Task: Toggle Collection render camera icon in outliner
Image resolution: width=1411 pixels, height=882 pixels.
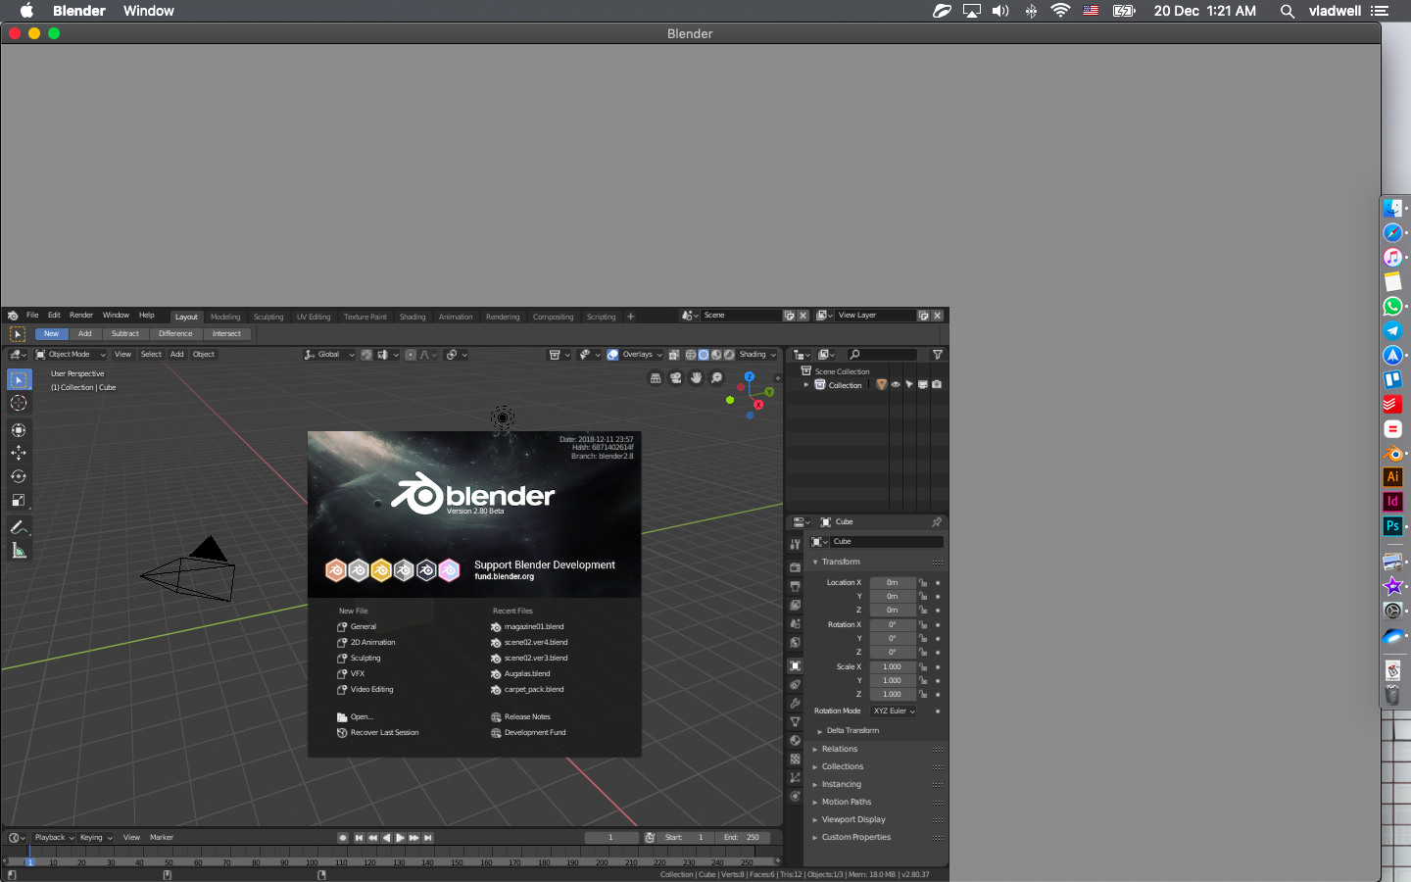Action: pyautogui.click(x=937, y=385)
